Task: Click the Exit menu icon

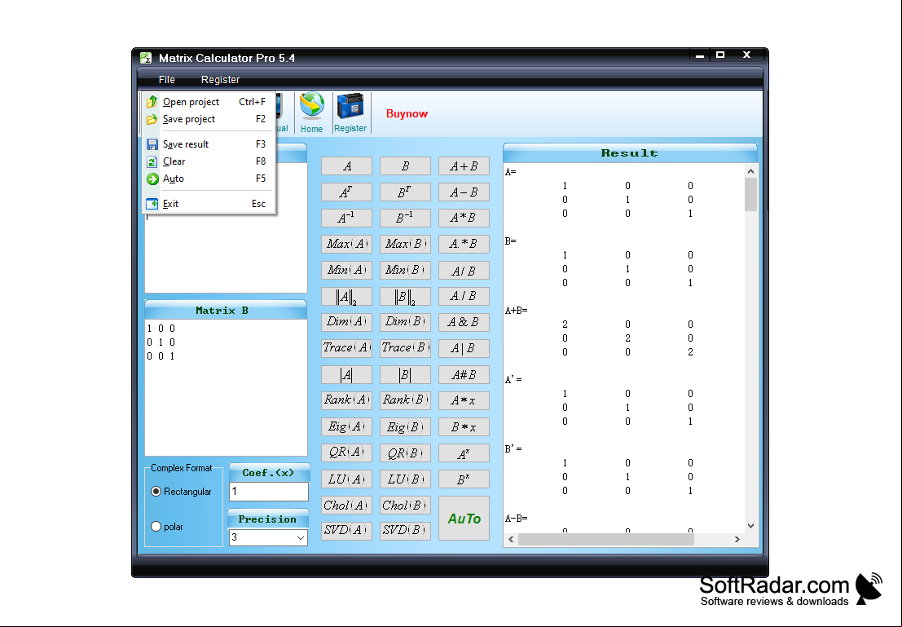Action: 152,204
